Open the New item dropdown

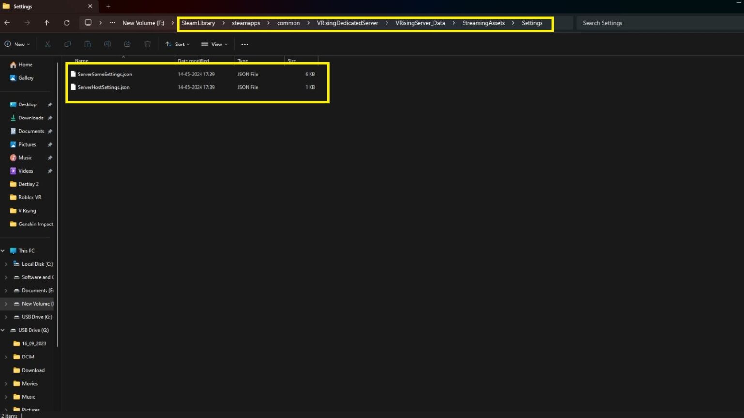pos(17,44)
